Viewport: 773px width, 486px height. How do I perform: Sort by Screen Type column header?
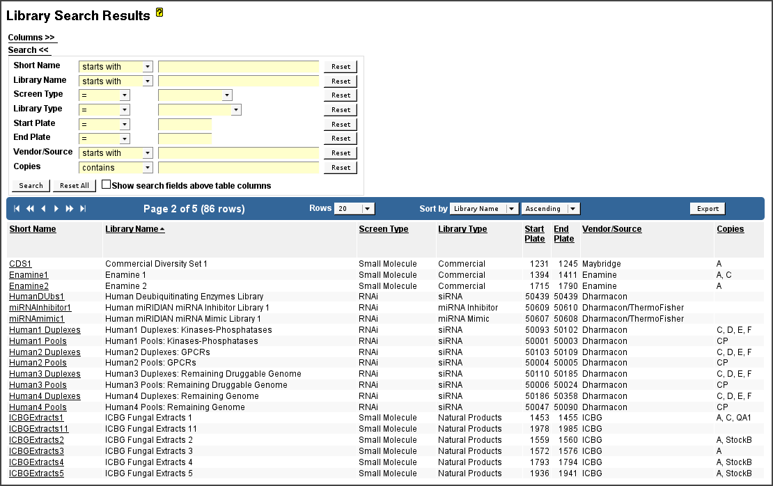click(384, 228)
